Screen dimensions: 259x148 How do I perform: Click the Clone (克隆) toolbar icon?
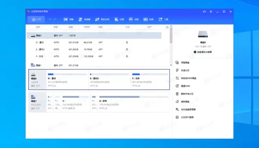(66, 19)
